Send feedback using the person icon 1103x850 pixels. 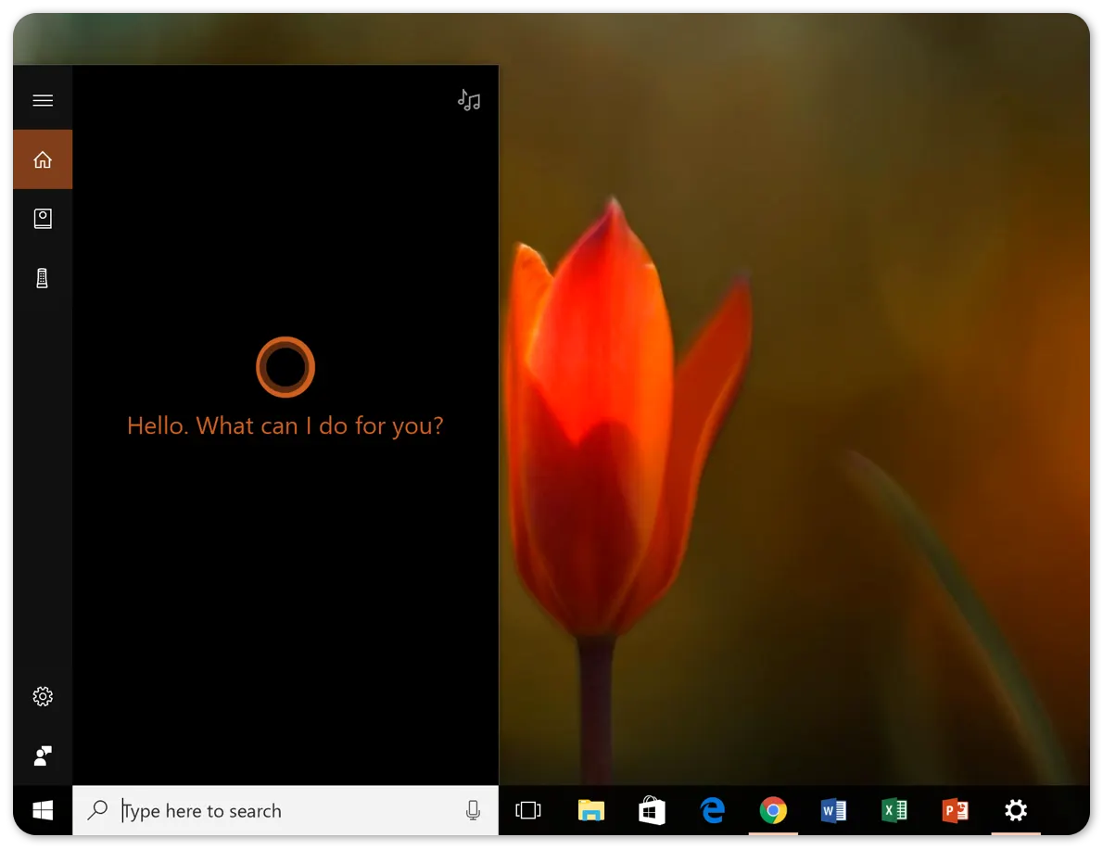point(43,755)
